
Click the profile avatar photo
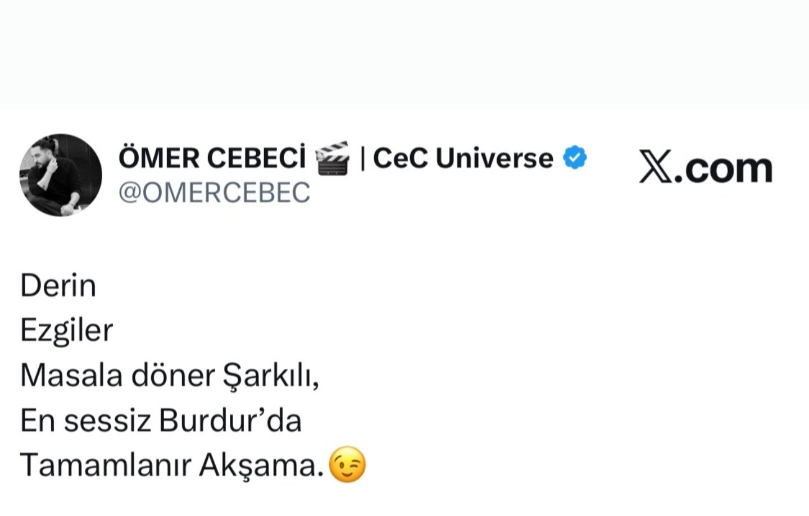pyautogui.click(x=61, y=175)
